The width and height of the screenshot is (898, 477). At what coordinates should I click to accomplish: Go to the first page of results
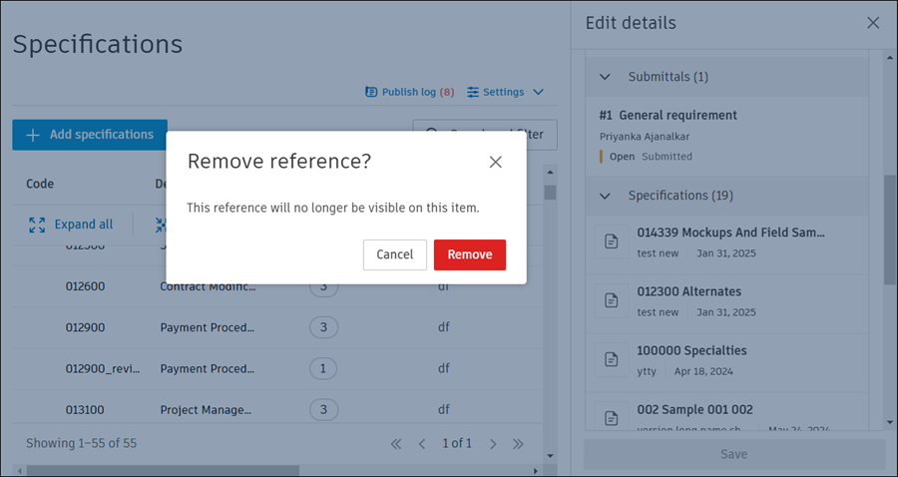[396, 443]
